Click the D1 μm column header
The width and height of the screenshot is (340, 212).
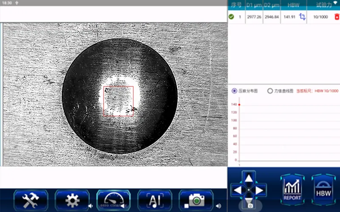[254, 5]
